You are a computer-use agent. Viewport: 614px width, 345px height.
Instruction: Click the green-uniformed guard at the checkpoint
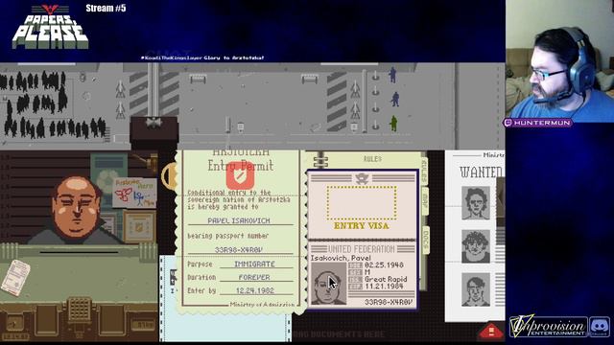[x=393, y=124]
